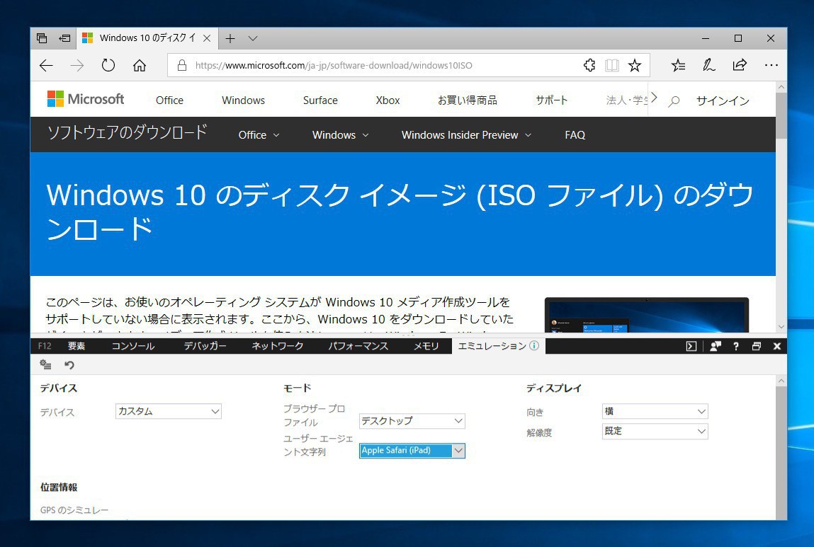Open the 向き orientation dropdown showing 横
Viewport: 814px width, 547px height.
pos(655,411)
